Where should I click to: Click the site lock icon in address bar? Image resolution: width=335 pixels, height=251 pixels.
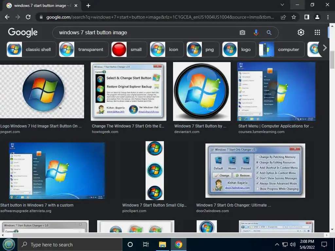point(41,17)
